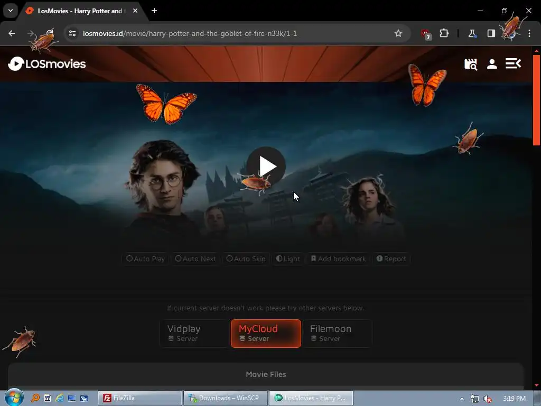
Task: Enable Auto Play option
Action: pos(145,259)
